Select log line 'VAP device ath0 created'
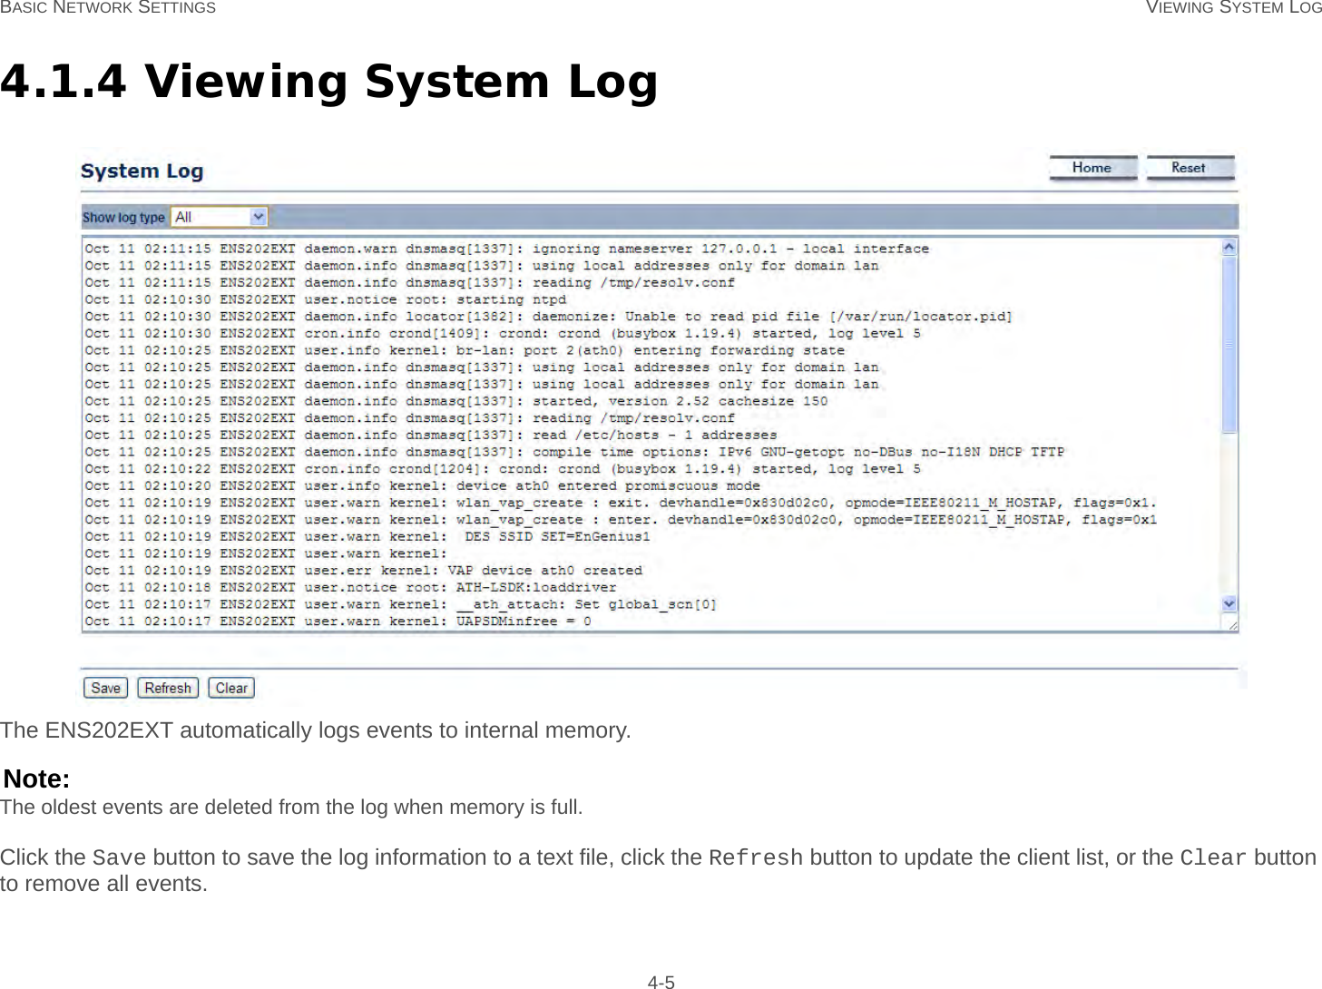This screenshot has height=989, width=1322. [364, 571]
